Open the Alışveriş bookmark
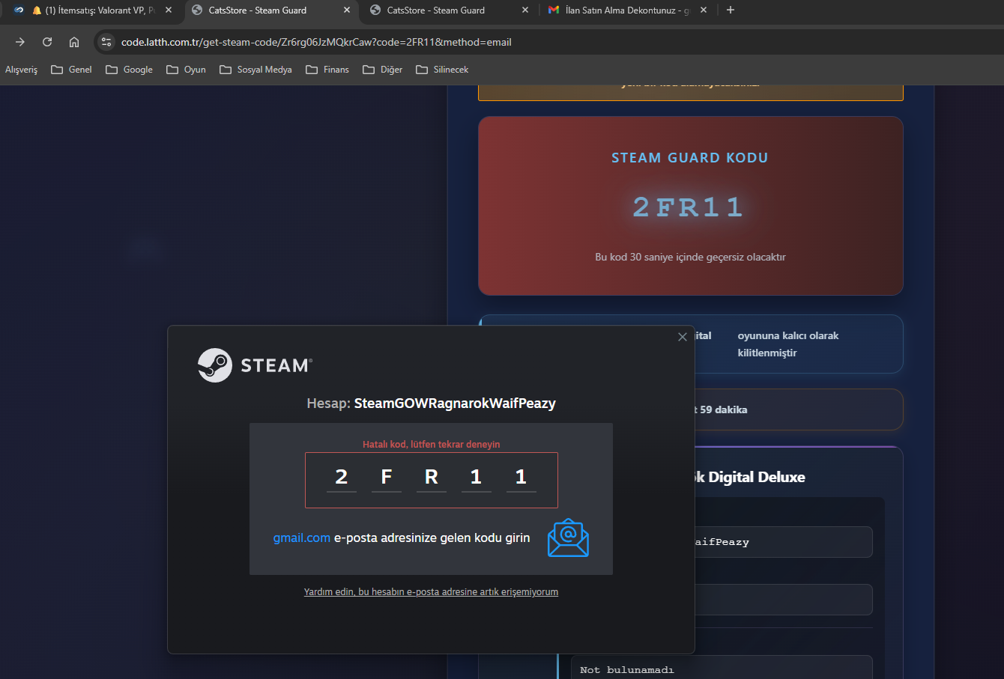Image resolution: width=1004 pixels, height=679 pixels. [21, 70]
